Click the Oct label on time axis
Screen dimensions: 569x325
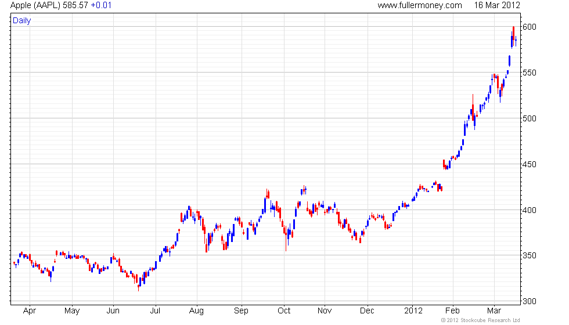284,311
